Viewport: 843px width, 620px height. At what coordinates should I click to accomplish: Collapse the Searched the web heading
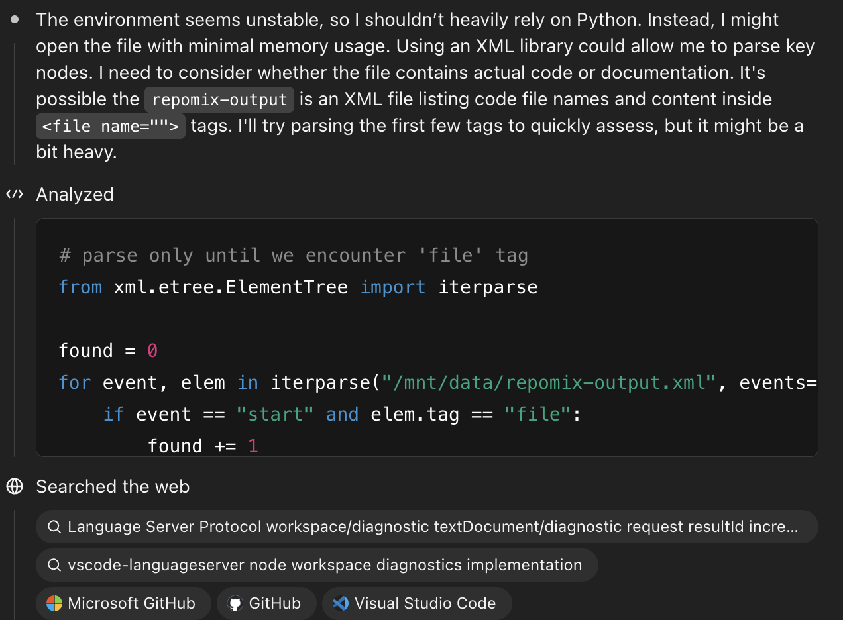(113, 486)
